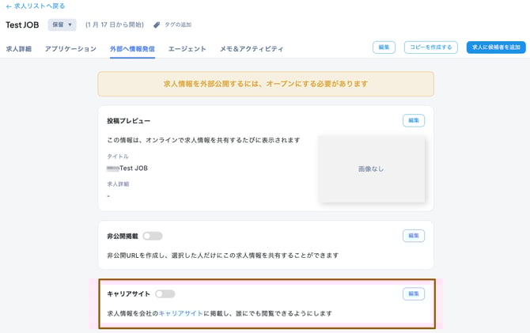The image size is (530, 333).
Task: Enable the 非公開掲載 toggle switch
Action: [153, 236]
